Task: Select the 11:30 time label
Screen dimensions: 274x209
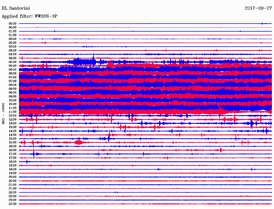Action: 13,112
